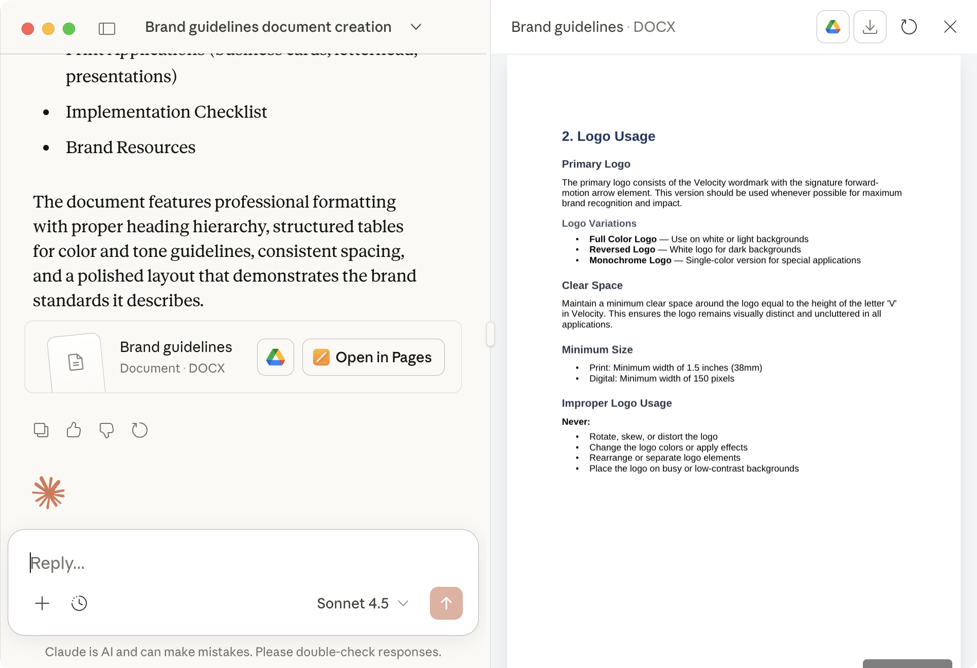Give a thumbs up to the response
Screen dimensions: 977x668
point(74,430)
